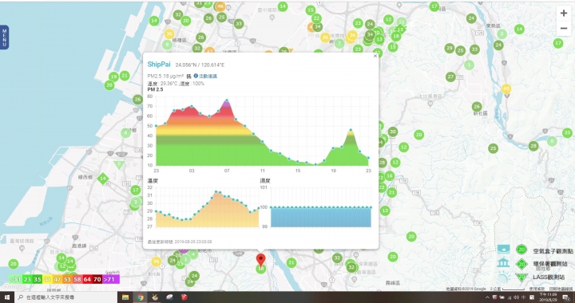
Task: Open the orange 46 station marker
Action: (220, 6)
